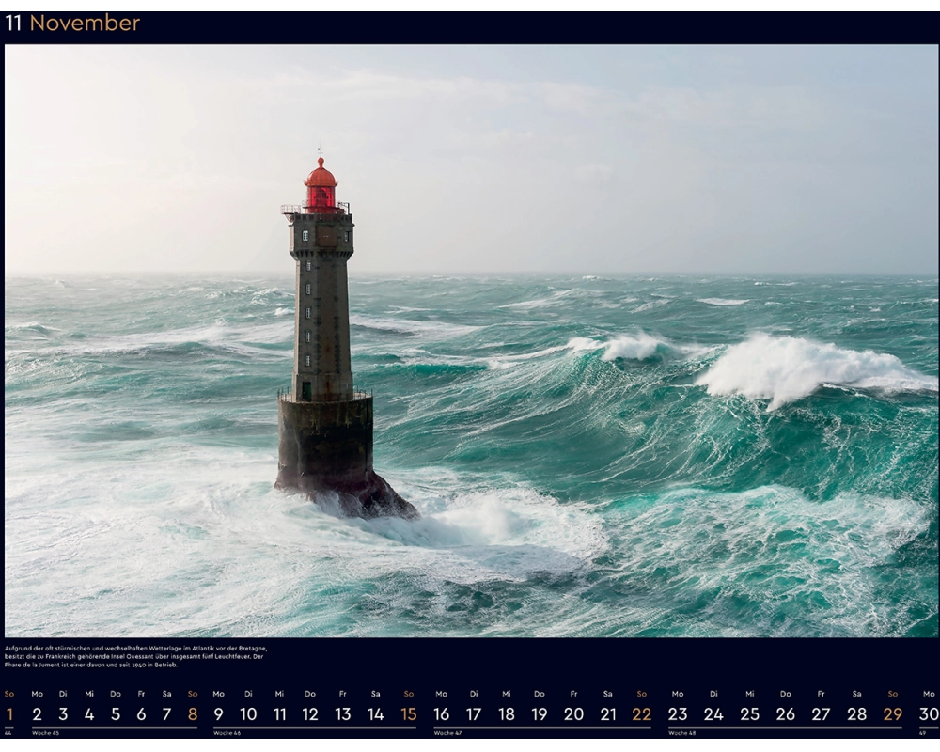940x752 pixels.
Task: Click the "Woche 46" week label
Action: tap(227, 733)
